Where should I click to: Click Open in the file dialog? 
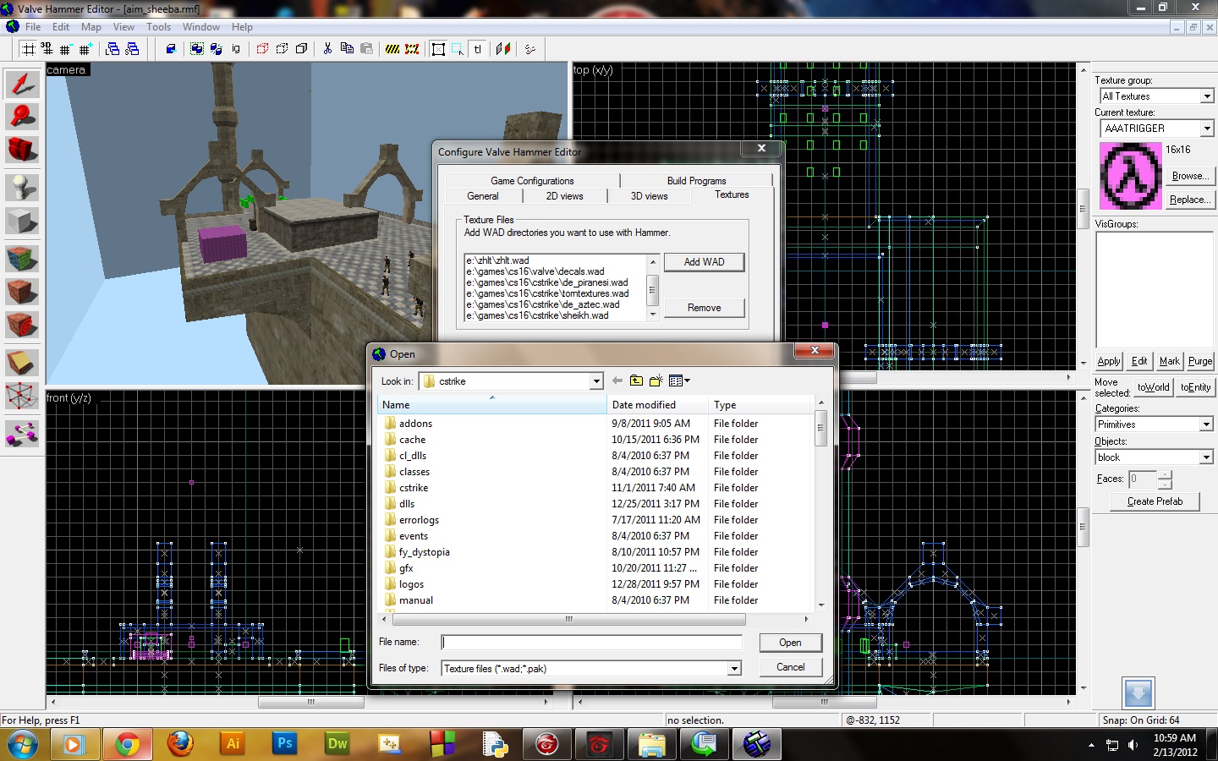pyautogui.click(x=790, y=643)
